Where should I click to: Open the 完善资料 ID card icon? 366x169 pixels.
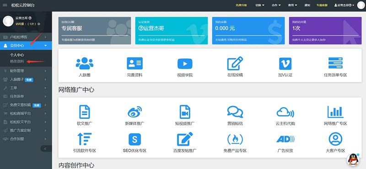(135, 63)
